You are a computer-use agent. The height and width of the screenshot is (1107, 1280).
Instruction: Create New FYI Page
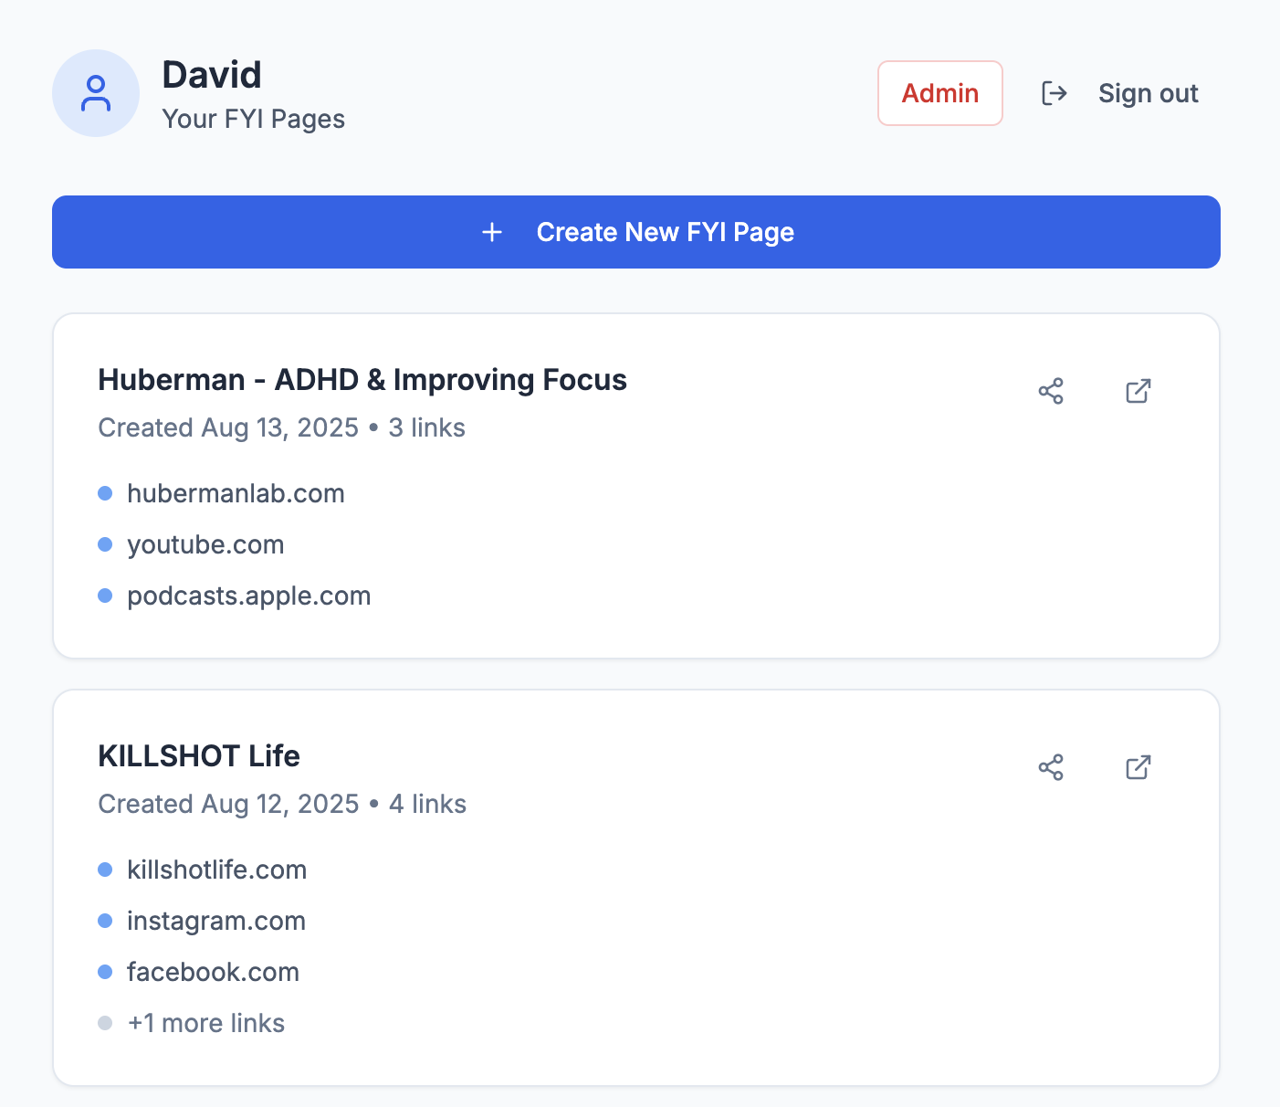click(x=665, y=232)
